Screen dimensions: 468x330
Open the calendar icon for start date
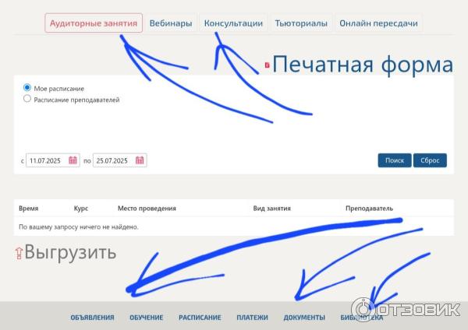73,160
